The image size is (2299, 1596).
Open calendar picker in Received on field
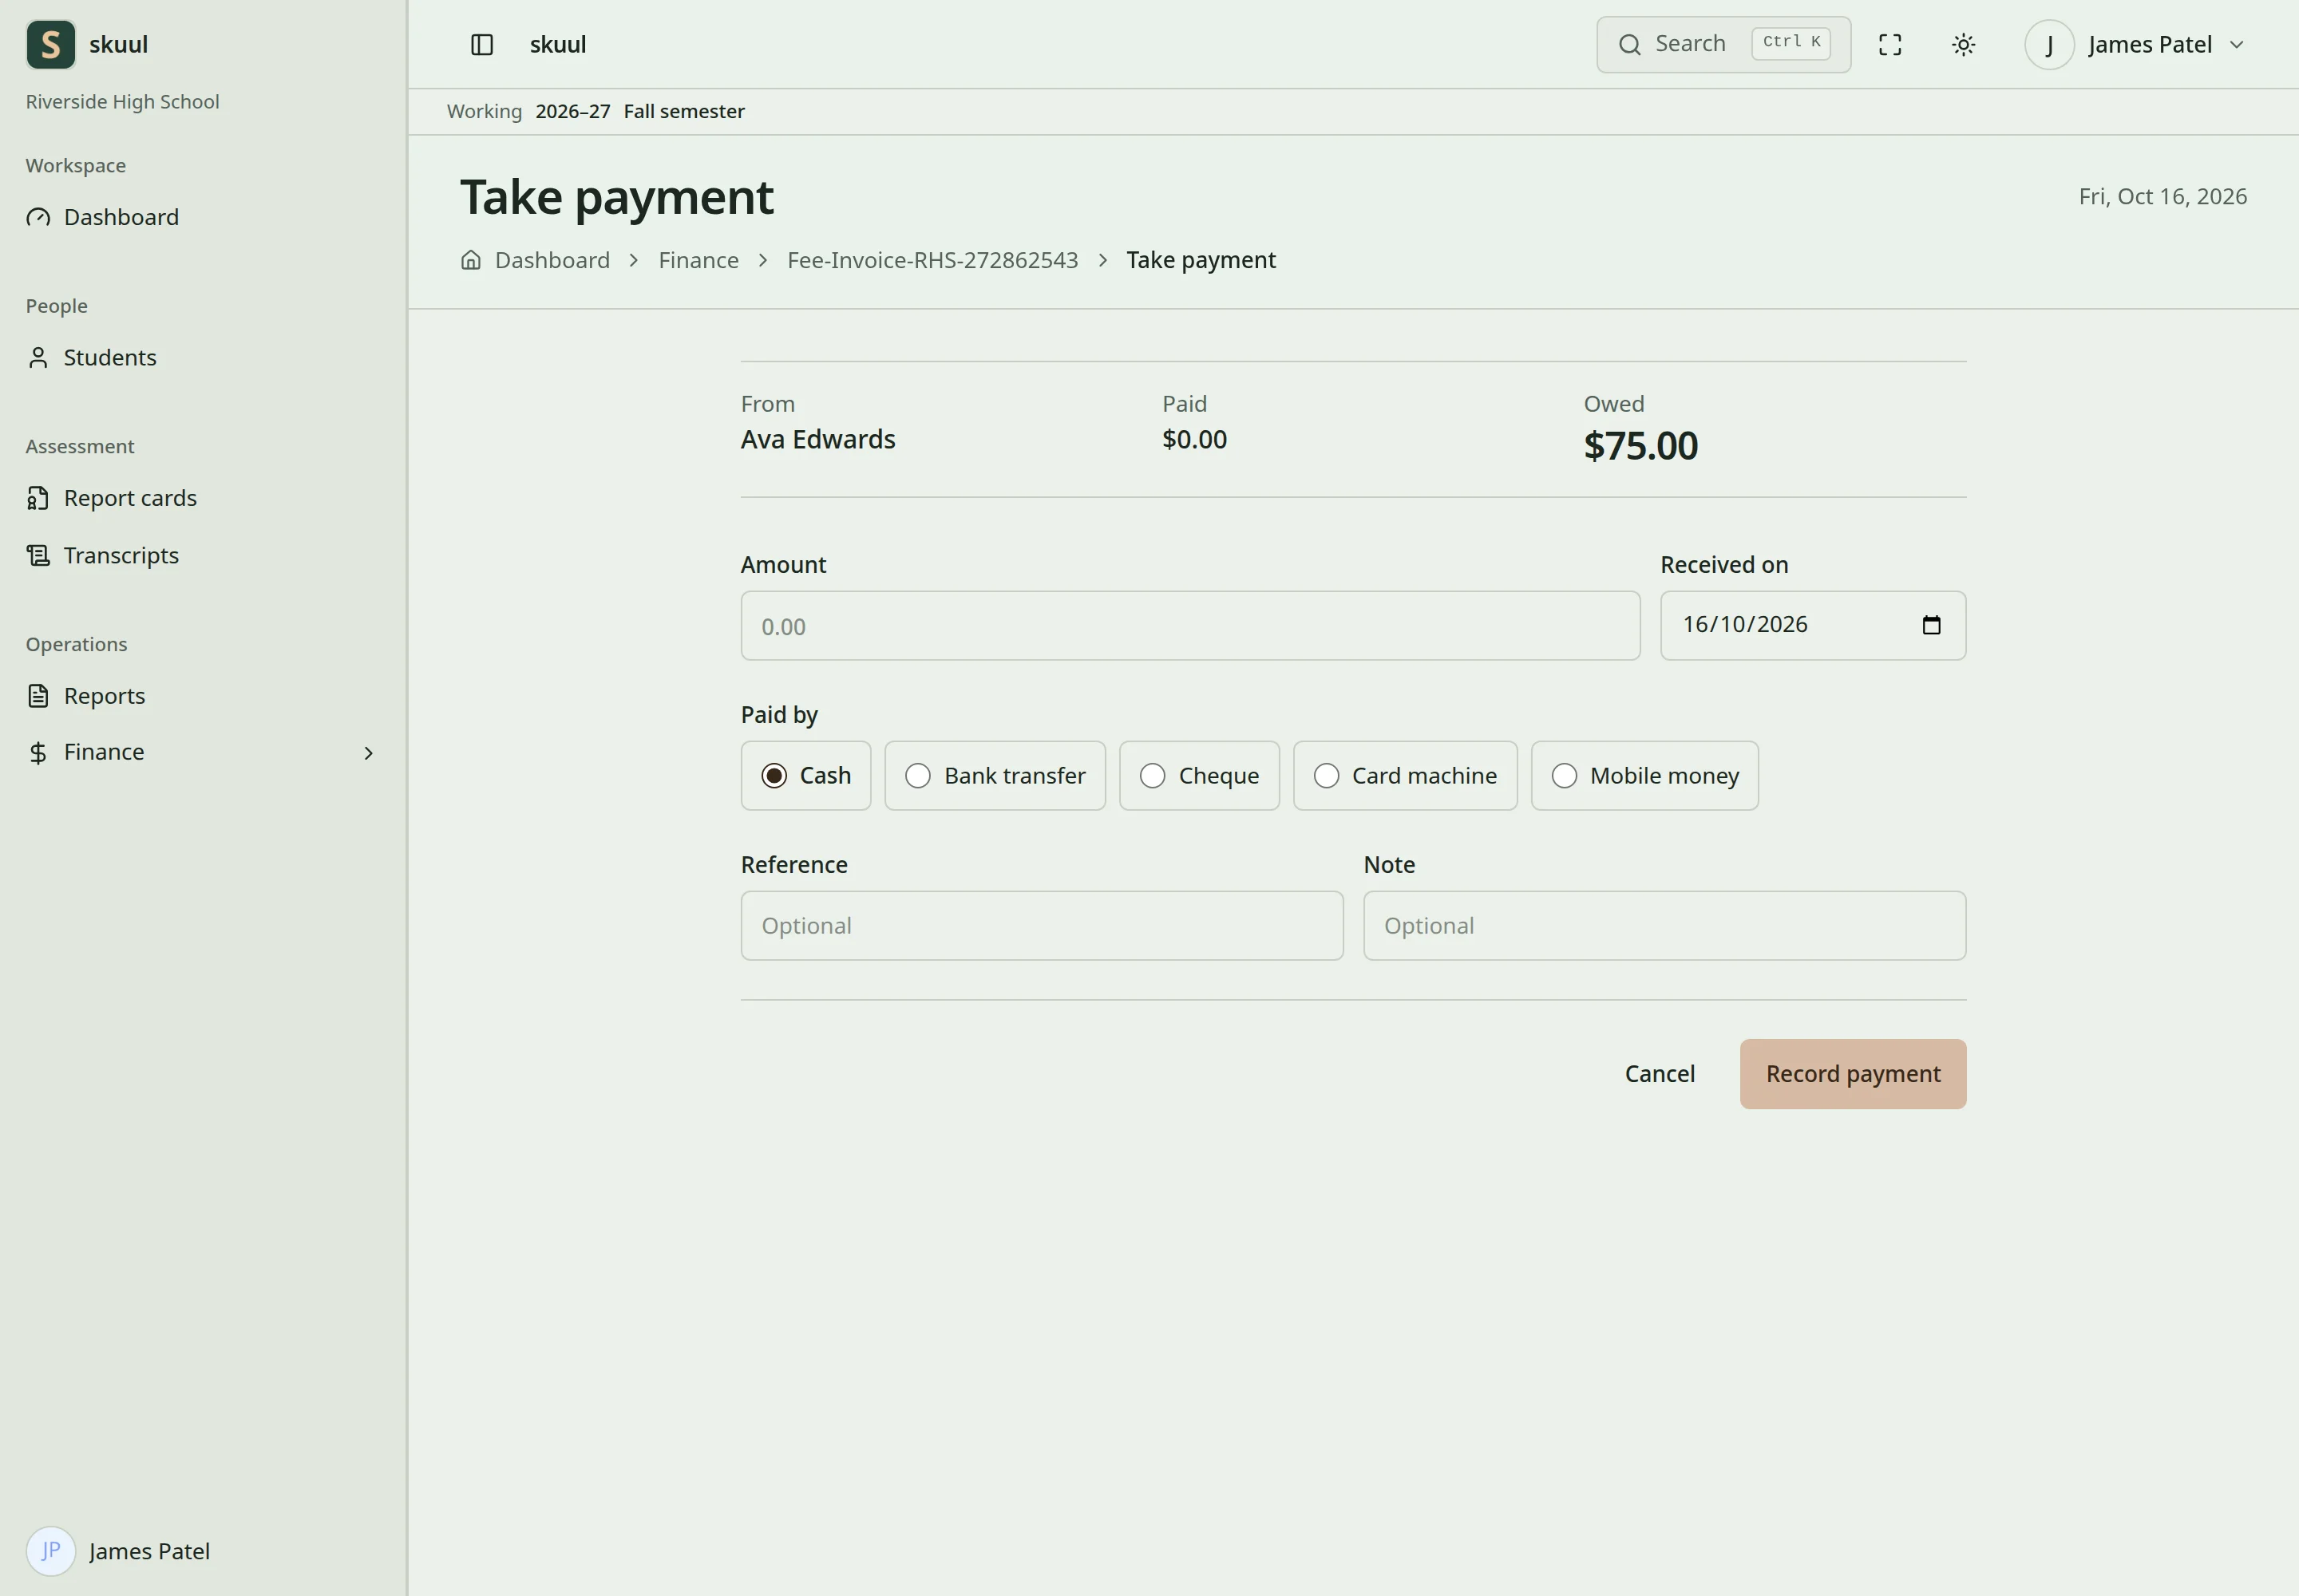[x=1931, y=625]
